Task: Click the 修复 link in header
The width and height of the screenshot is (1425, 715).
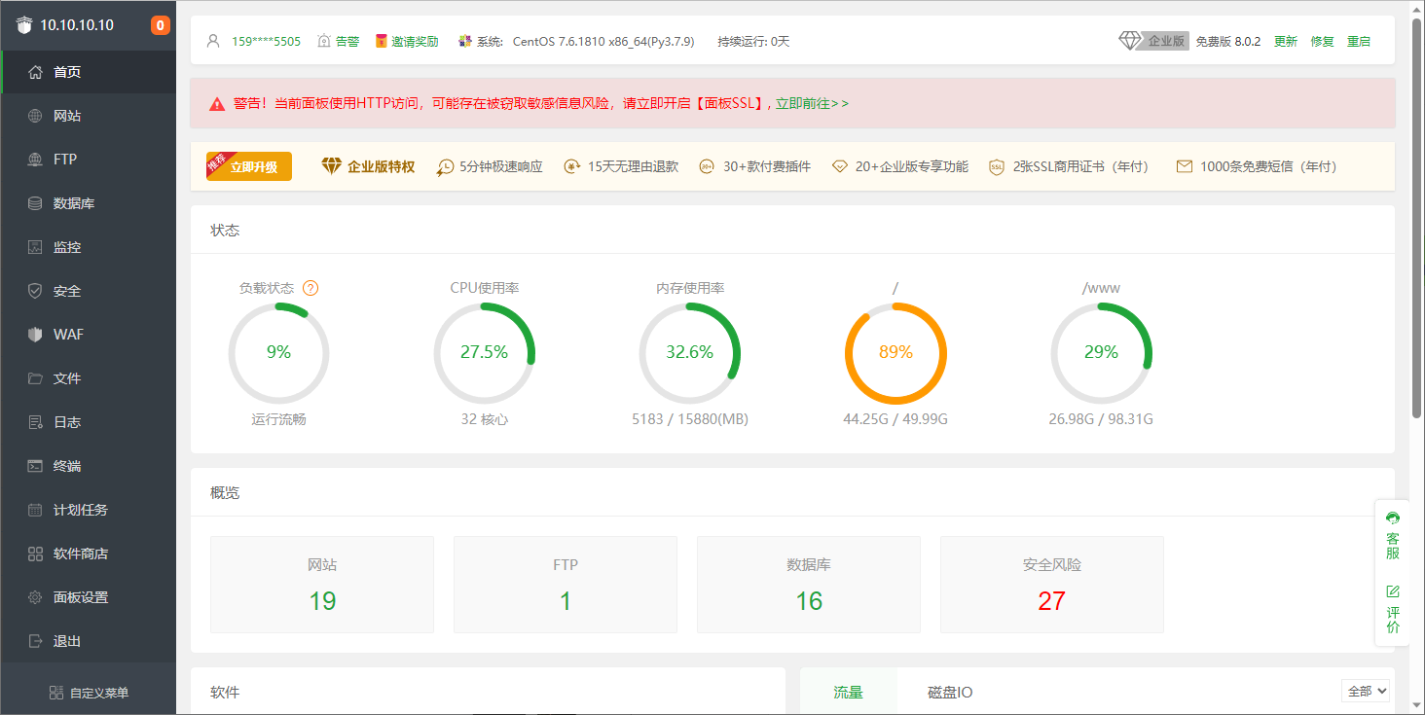Action: [1322, 42]
